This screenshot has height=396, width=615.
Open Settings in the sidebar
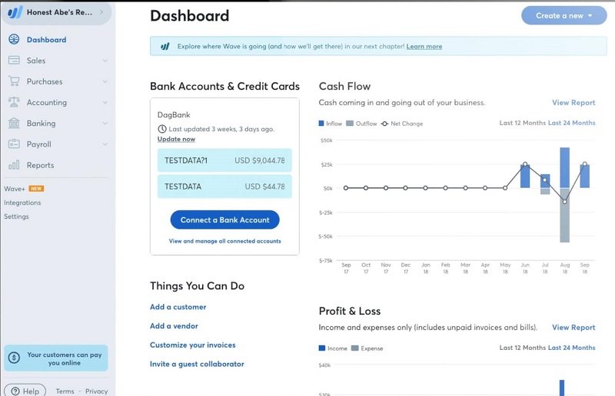(16, 216)
